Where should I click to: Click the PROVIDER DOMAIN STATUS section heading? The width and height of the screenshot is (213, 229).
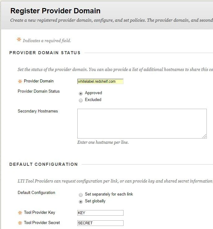[x=45, y=53]
